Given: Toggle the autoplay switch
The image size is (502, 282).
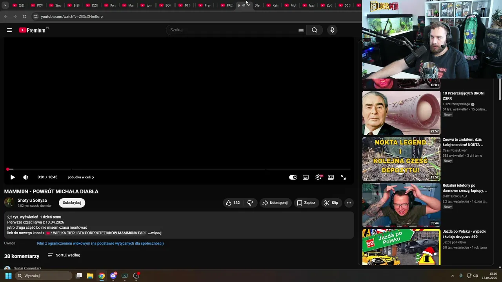Looking at the screenshot, I should (293, 177).
